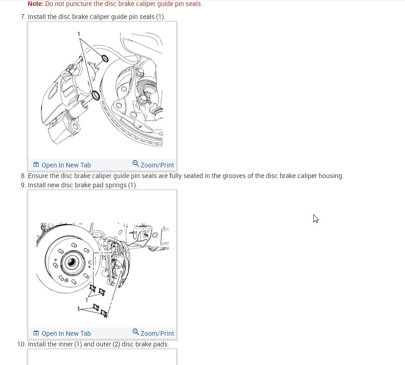Open guide pin seals diagram in new tab link

point(66,165)
